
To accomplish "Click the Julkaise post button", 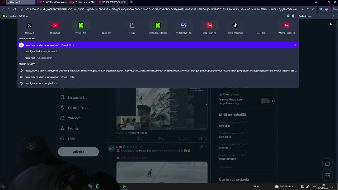I will (x=78, y=152).
